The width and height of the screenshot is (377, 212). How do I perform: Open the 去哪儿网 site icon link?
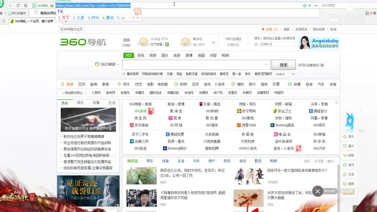tap(132, 141)
